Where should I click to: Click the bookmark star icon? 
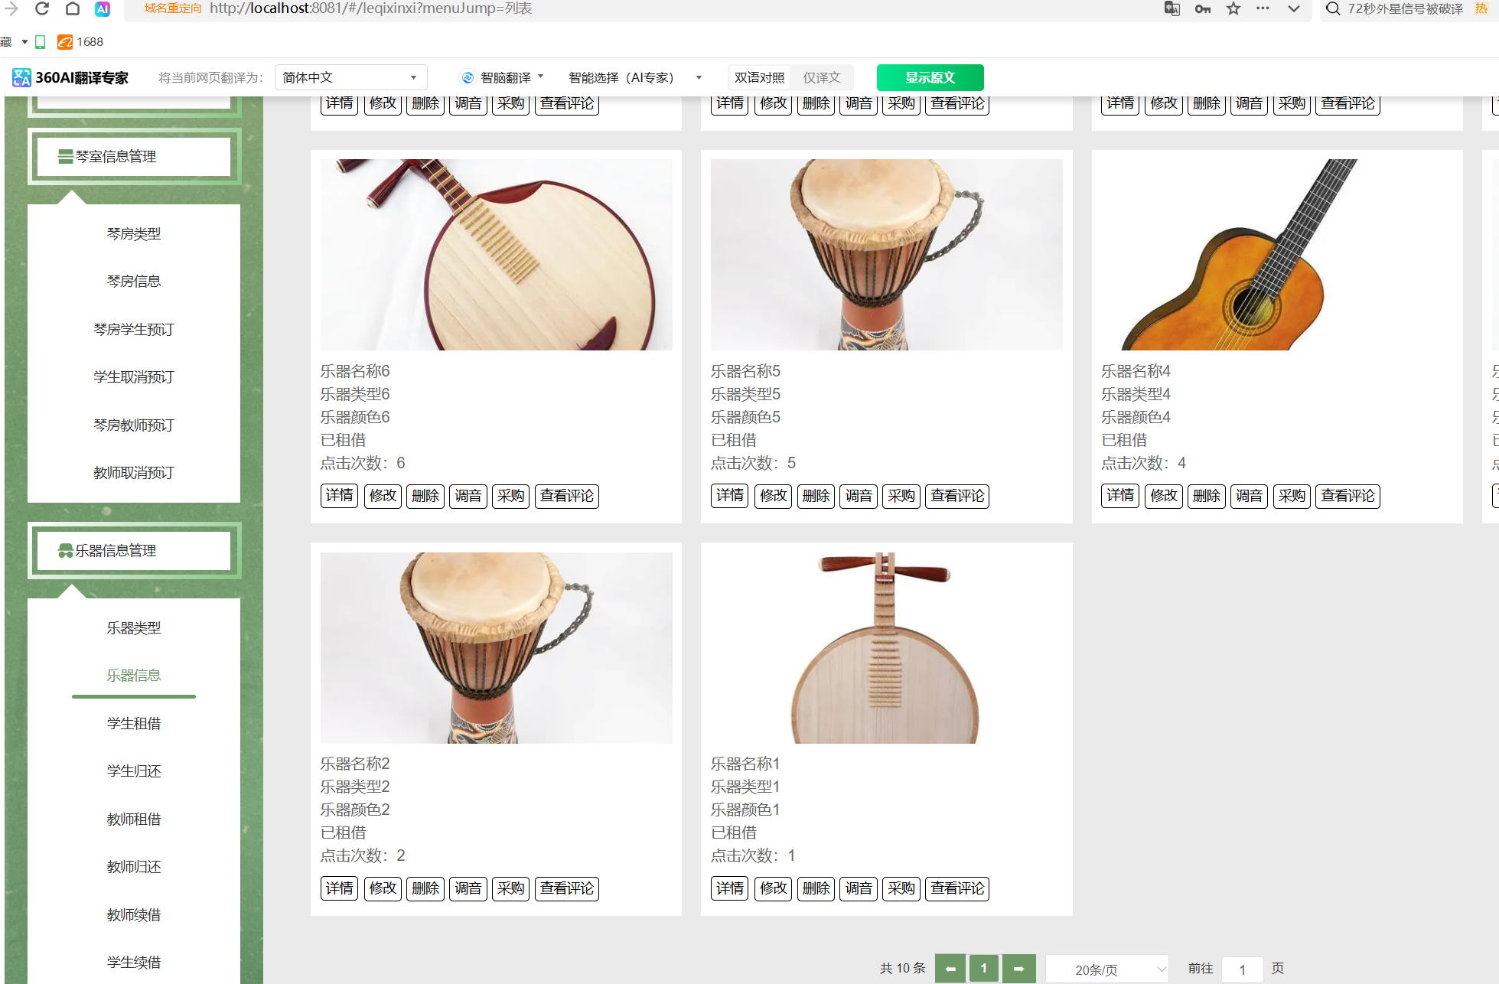point(1233,9)
